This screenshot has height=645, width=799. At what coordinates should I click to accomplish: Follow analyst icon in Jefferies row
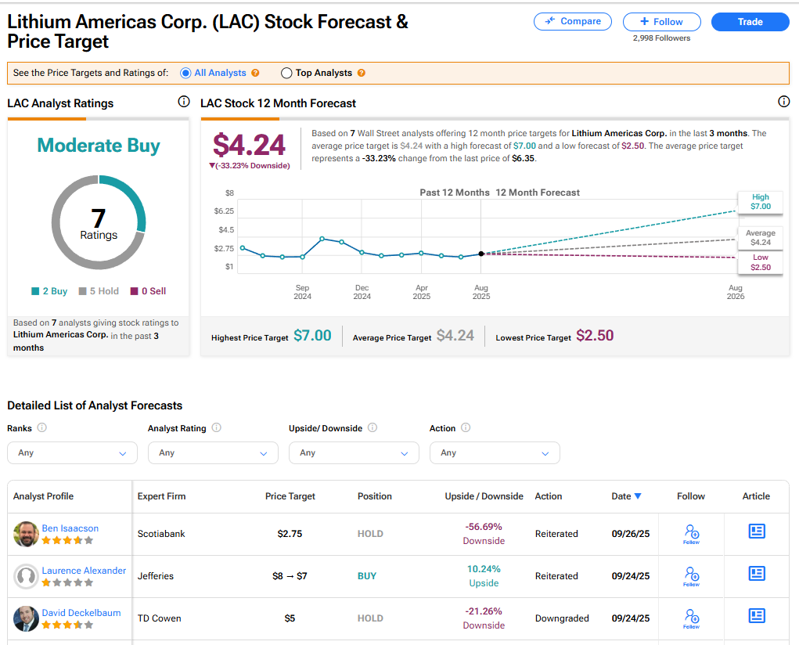[x=692, y=576]
